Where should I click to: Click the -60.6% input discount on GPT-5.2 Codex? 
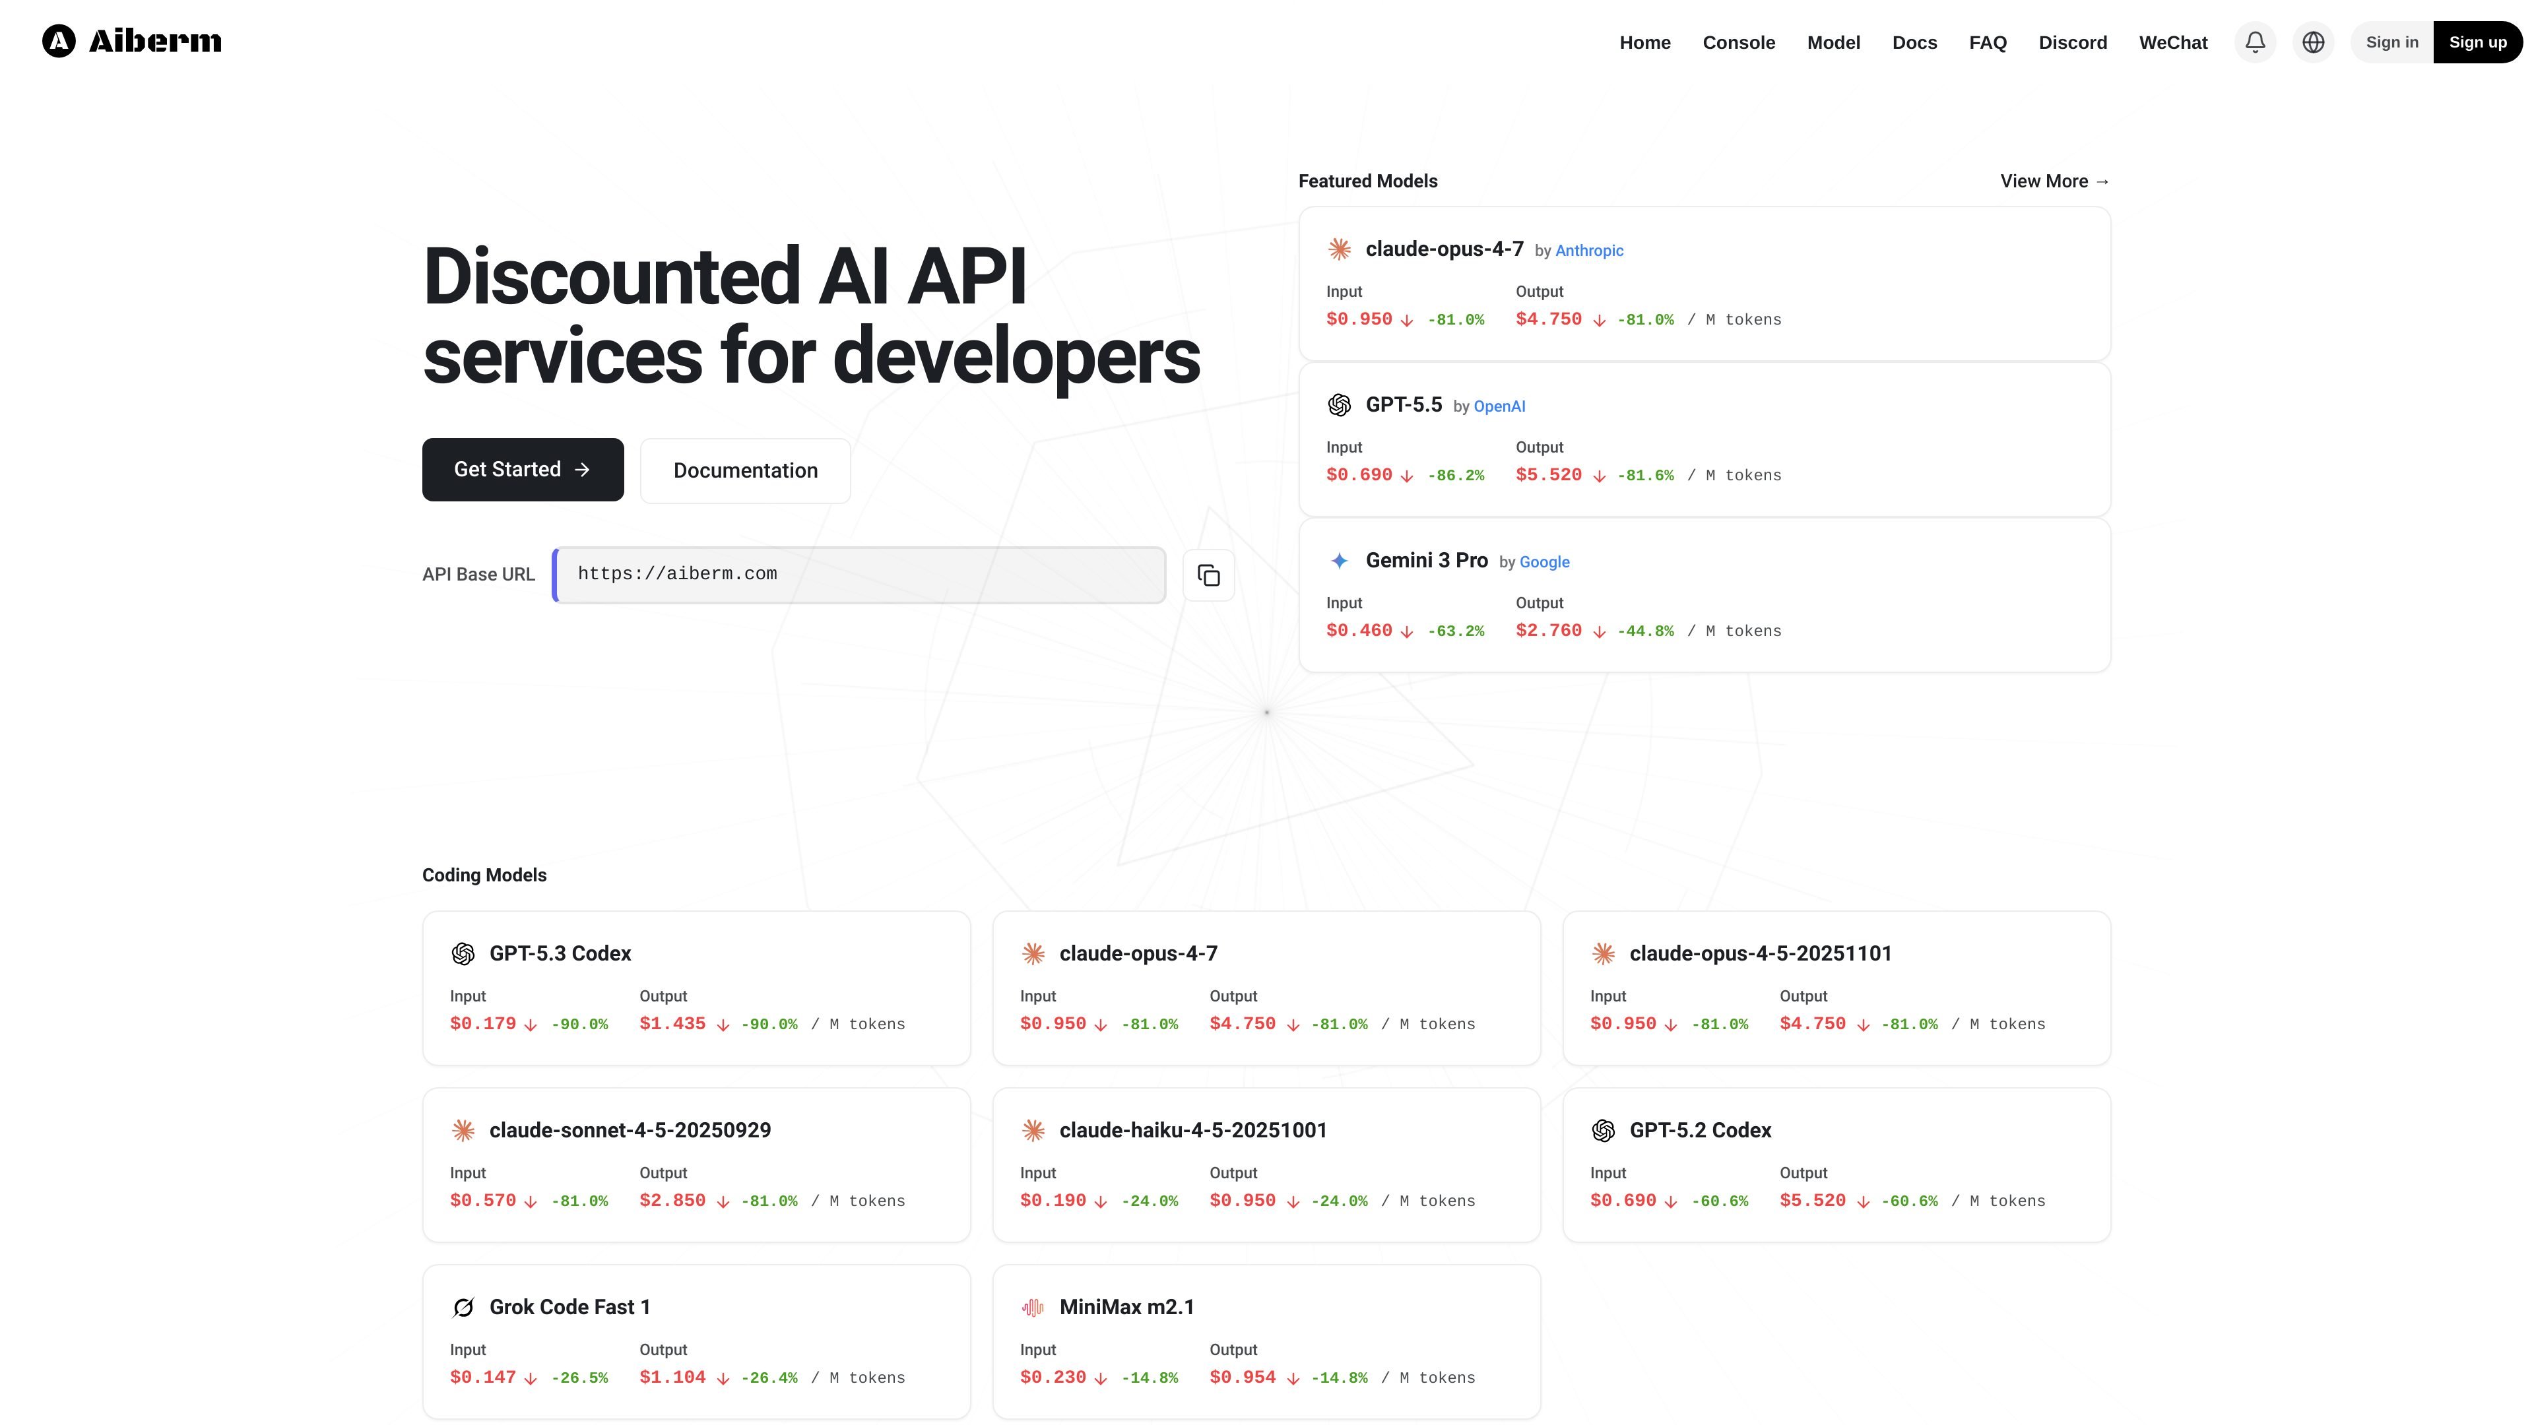(1720, 1202)
